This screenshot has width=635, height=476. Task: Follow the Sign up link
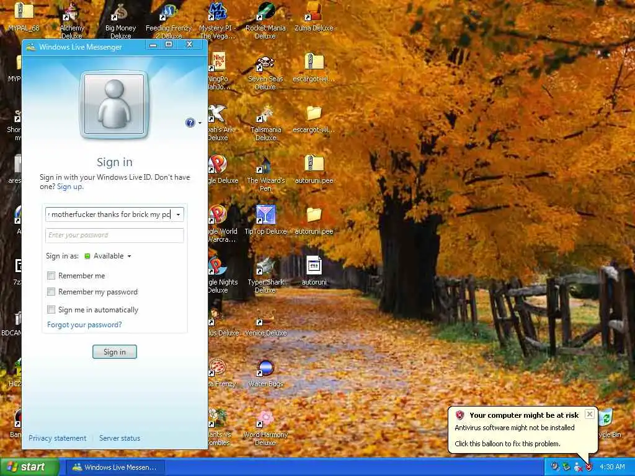click(70, 187)
